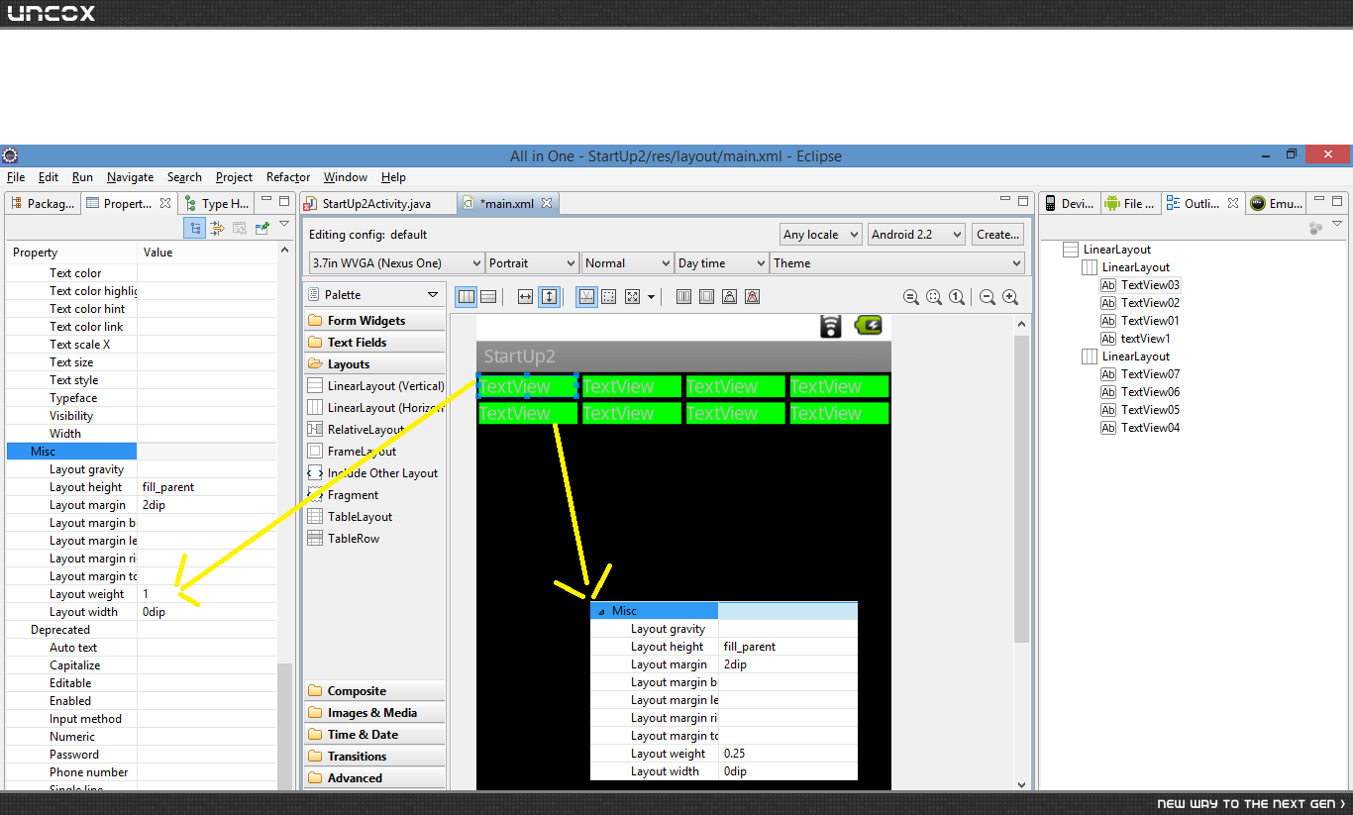1353x815 pixels.
Task: Open the 3.7in WVGA device dropdown
Action: click(396, 263)
